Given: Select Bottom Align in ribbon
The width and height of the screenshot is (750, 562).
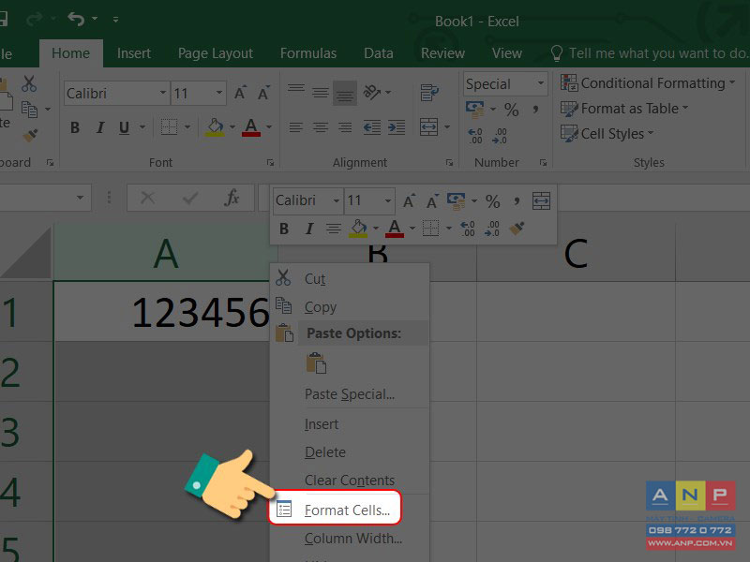Looking at the screenshot, I should 345,94.
